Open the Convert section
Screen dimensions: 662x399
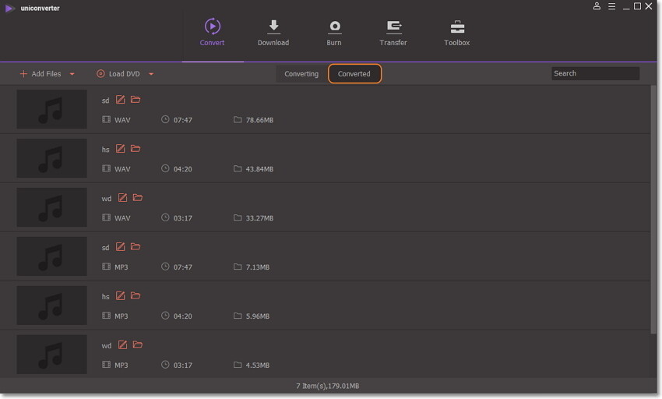click(213, 32)
